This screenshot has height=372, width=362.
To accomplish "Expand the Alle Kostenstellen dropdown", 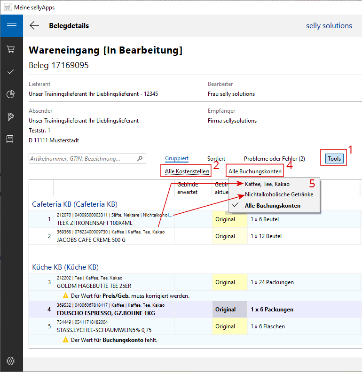I will pyautogui.click(x=187, y=171).
